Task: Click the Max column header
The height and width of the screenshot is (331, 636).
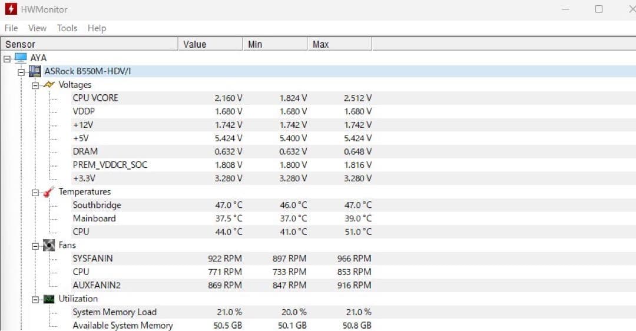Action: (340, 44)
